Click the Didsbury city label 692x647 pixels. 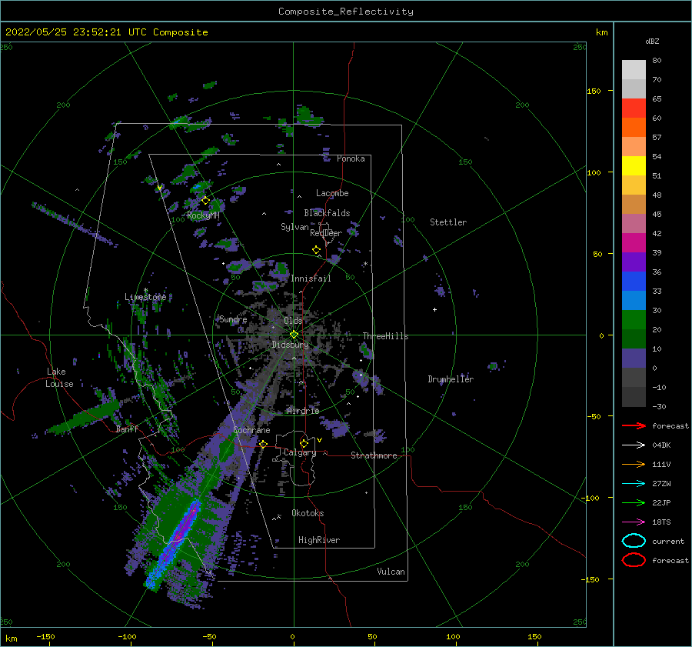tap(290, 345)
